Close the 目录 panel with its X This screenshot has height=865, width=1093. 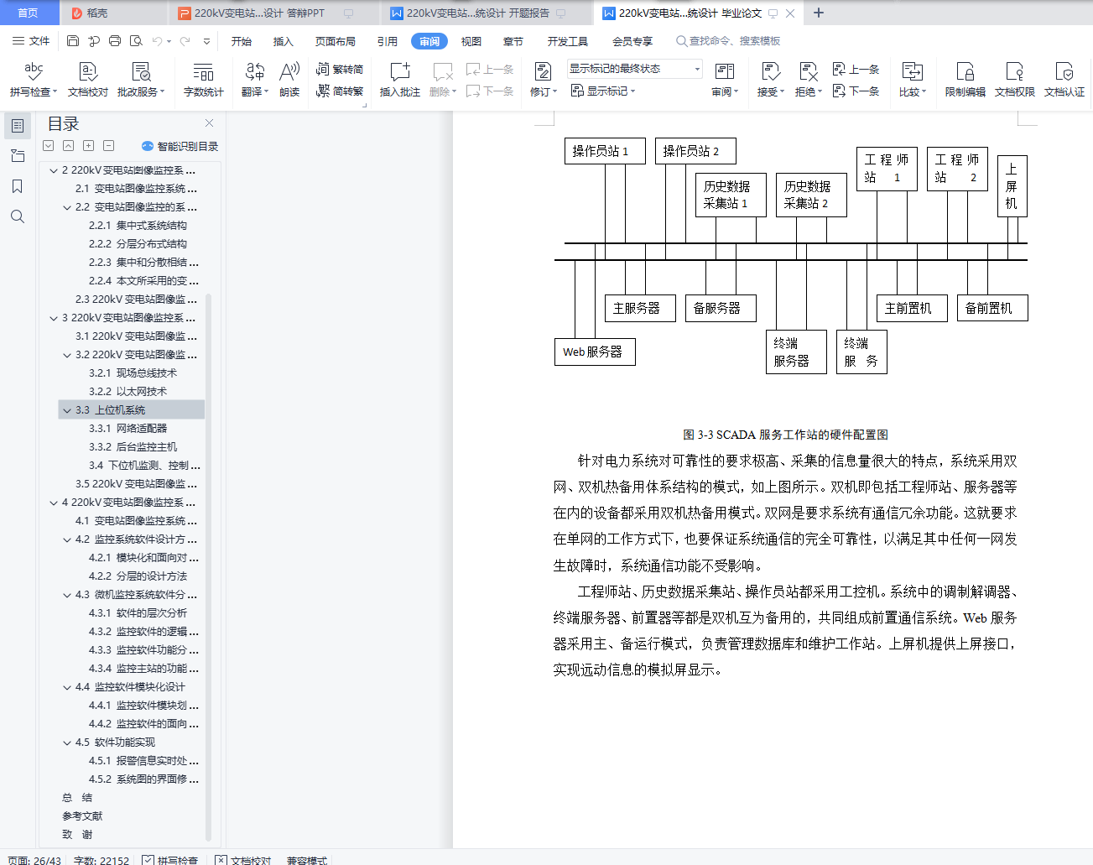click(x=210, y=123)
